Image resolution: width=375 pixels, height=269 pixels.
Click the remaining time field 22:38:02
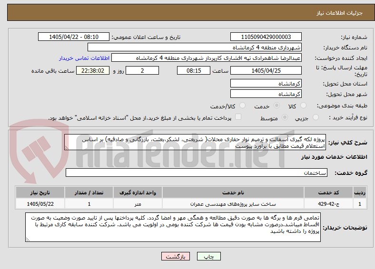coord(93,70)
